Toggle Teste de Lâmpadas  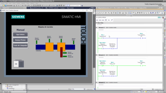coord(20,45)
